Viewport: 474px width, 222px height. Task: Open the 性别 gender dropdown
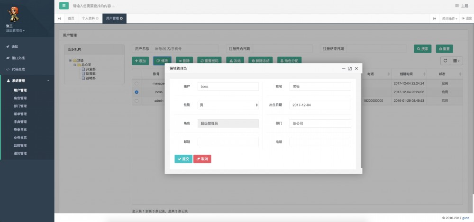coord(228,105)
